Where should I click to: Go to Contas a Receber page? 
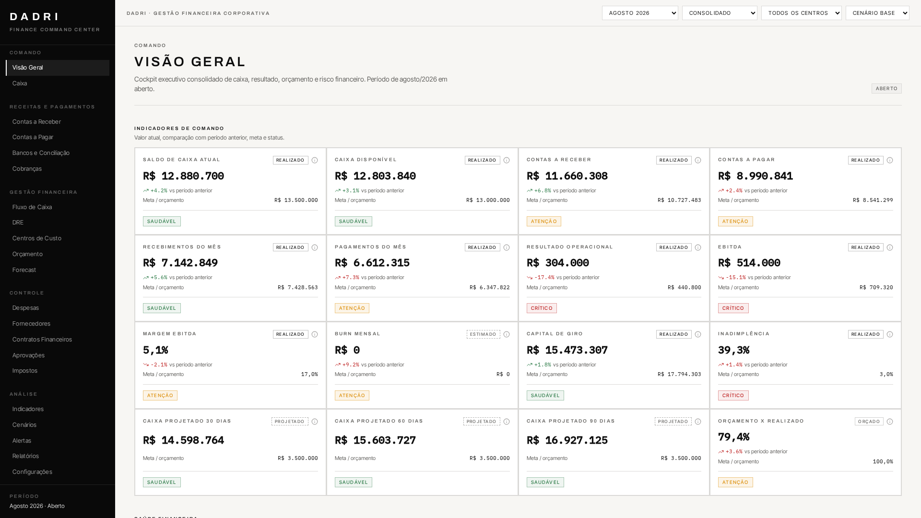[58, 122]
